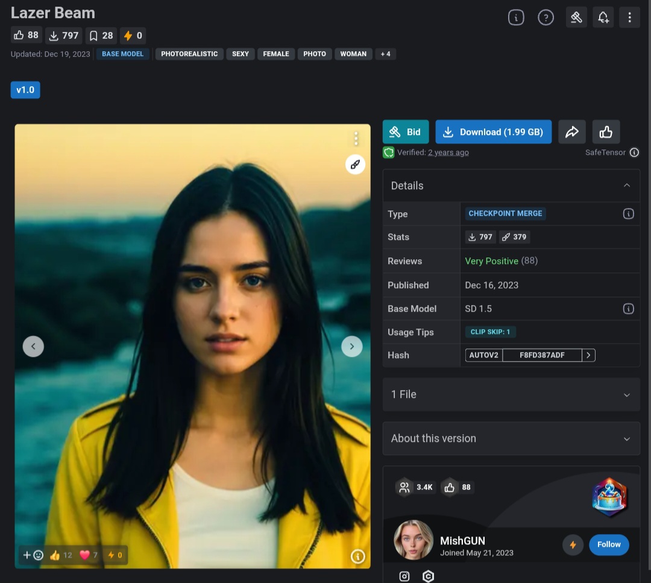Click the SafeTensor info icon

click(634, 153)
